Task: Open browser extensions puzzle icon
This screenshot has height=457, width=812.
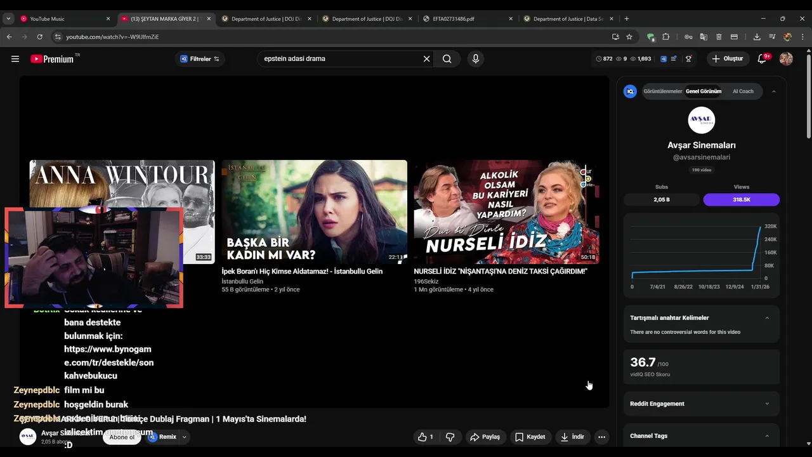Action: (x=665, y=37)
